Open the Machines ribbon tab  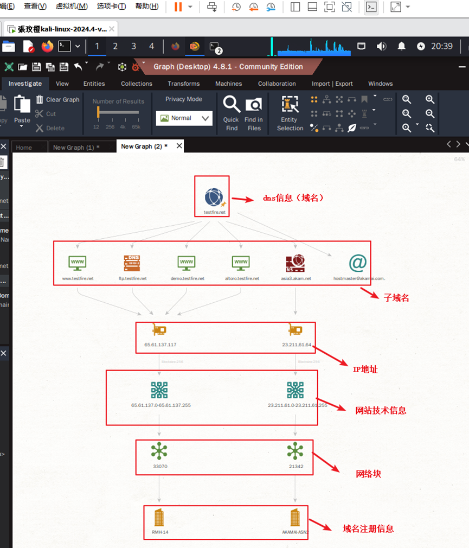click(x=228, y=84)
